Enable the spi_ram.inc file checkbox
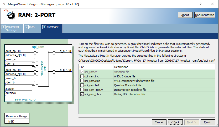The width and height of the screenshot is (219, 127). pos(82,76)
